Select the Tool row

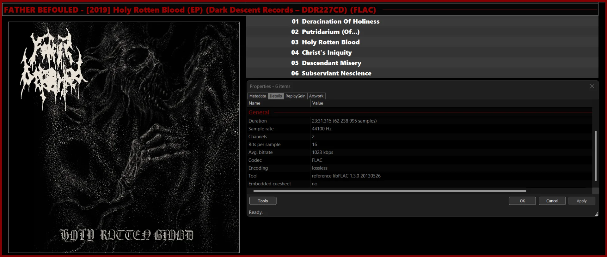click(420, 176)
